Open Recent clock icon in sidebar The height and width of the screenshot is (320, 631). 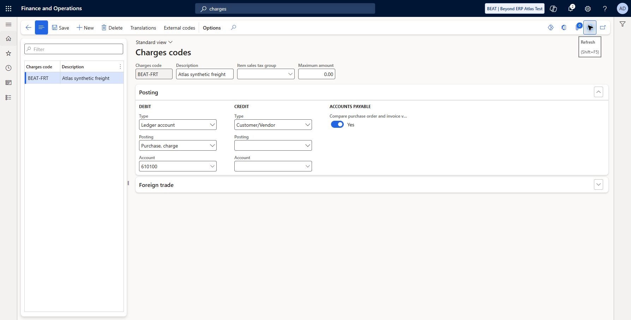(8, 68)
